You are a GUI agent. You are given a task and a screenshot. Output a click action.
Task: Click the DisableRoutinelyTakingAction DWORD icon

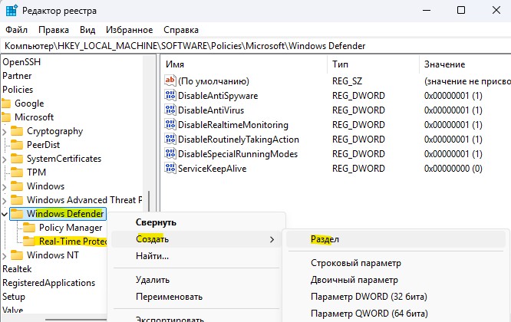coord(170,140)
